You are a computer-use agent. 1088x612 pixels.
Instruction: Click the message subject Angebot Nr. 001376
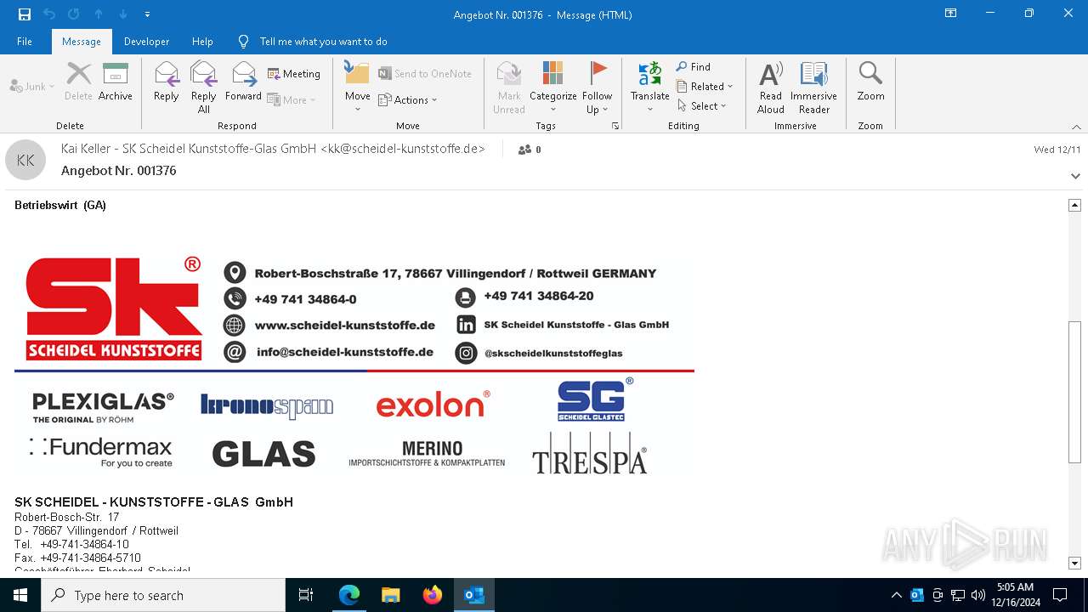coord(119,171)
